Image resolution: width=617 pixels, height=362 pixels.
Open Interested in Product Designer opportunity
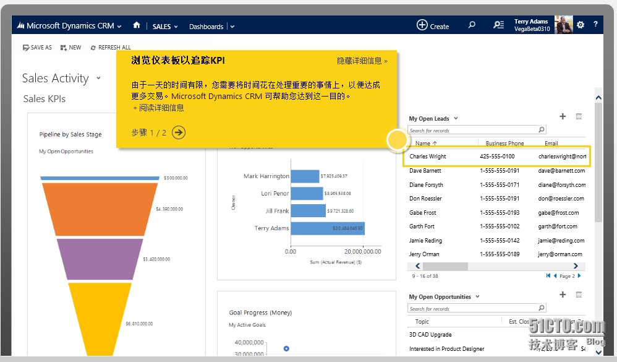click(x=446, y=348)
